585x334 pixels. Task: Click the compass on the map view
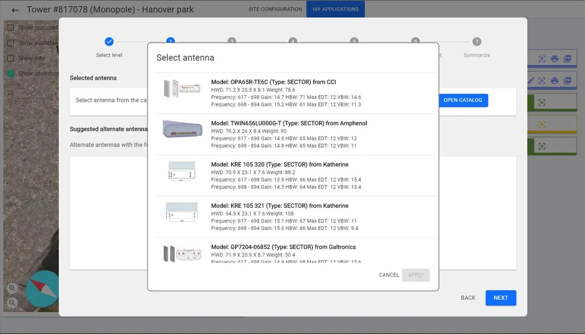43,289
